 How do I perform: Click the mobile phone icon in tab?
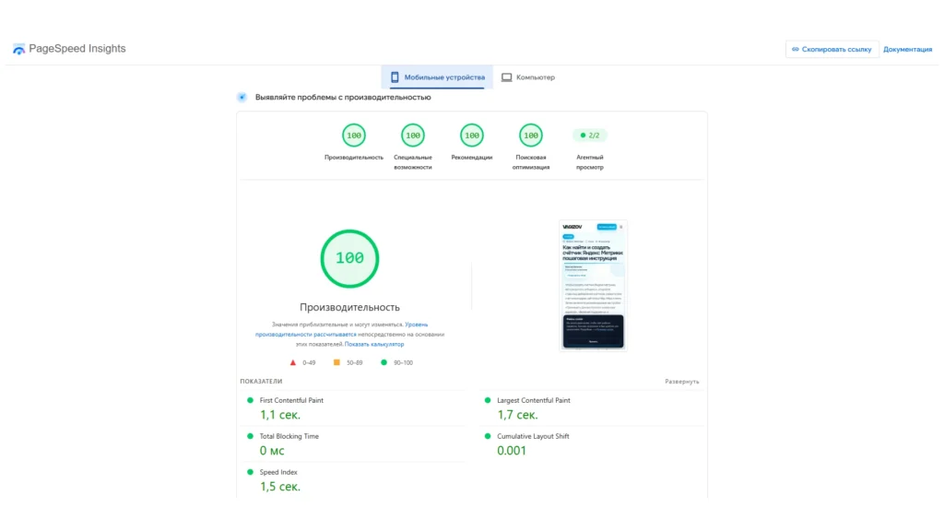[395, 77]
